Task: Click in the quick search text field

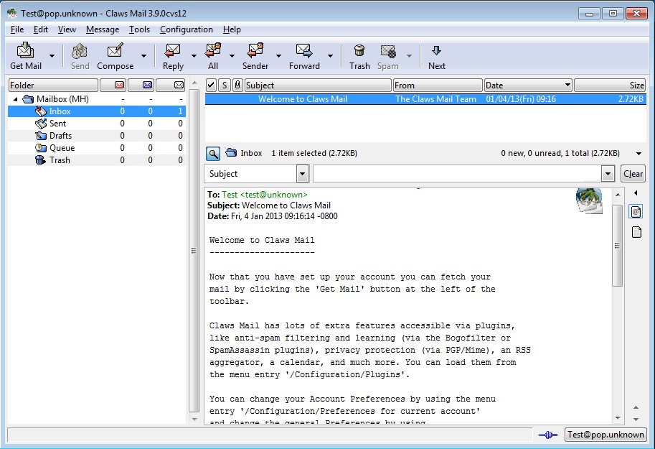Action: pyautogui.click(x=458, y=174)
